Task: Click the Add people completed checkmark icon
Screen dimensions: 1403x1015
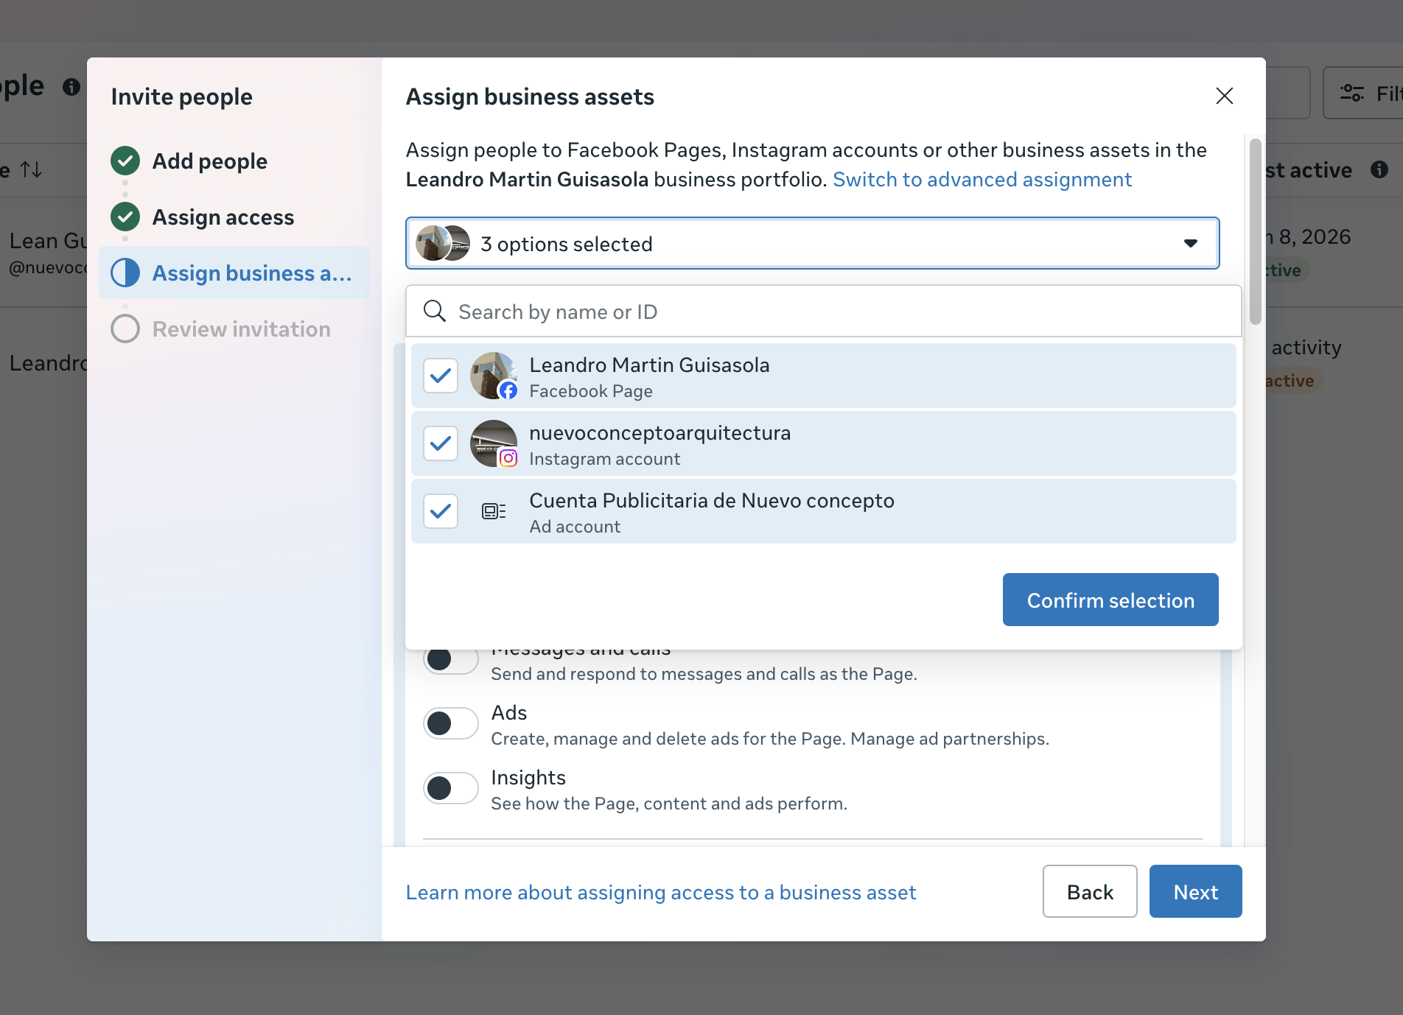Action: click(x=125, y=161)
